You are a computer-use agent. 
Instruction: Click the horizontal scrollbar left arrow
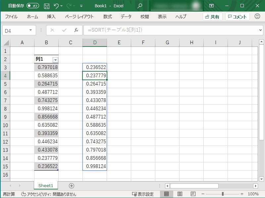pyautogui.click(x=167, y=186)
